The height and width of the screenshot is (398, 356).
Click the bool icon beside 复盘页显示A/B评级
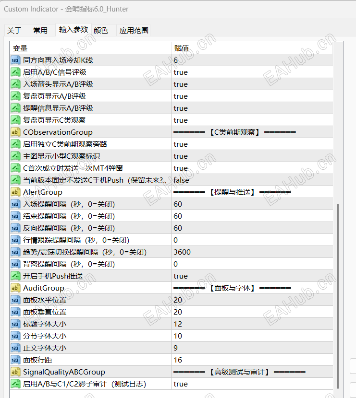point(15,96)
